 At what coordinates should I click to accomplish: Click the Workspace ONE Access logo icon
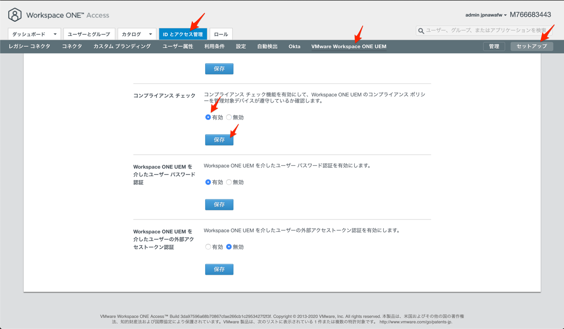click(15, 15)
